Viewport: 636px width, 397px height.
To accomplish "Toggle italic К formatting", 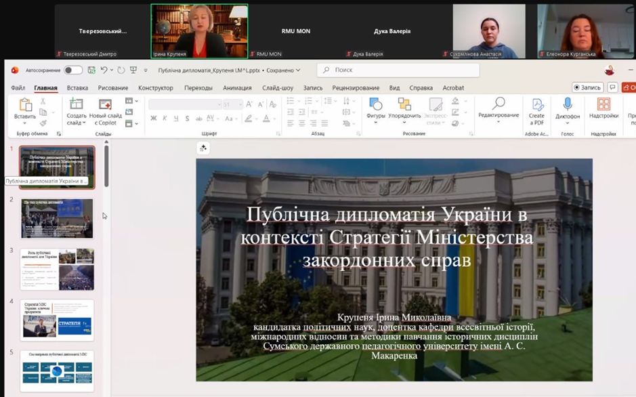I will [x=165, y=119].
